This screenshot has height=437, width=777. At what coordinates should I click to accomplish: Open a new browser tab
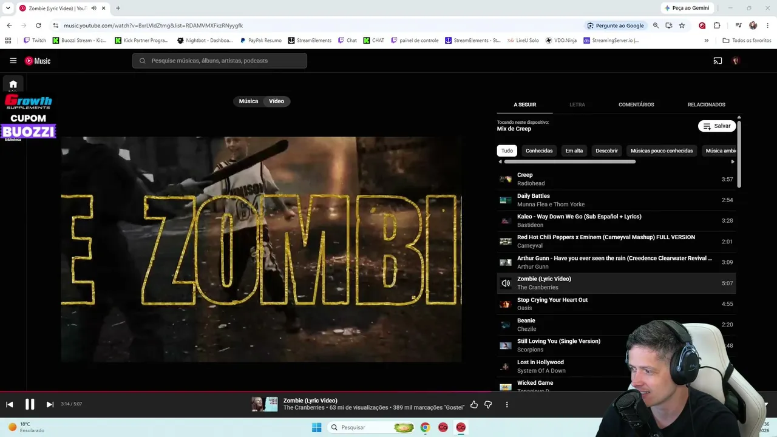coord(118,8)
